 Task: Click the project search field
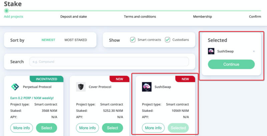pos(109,62)
